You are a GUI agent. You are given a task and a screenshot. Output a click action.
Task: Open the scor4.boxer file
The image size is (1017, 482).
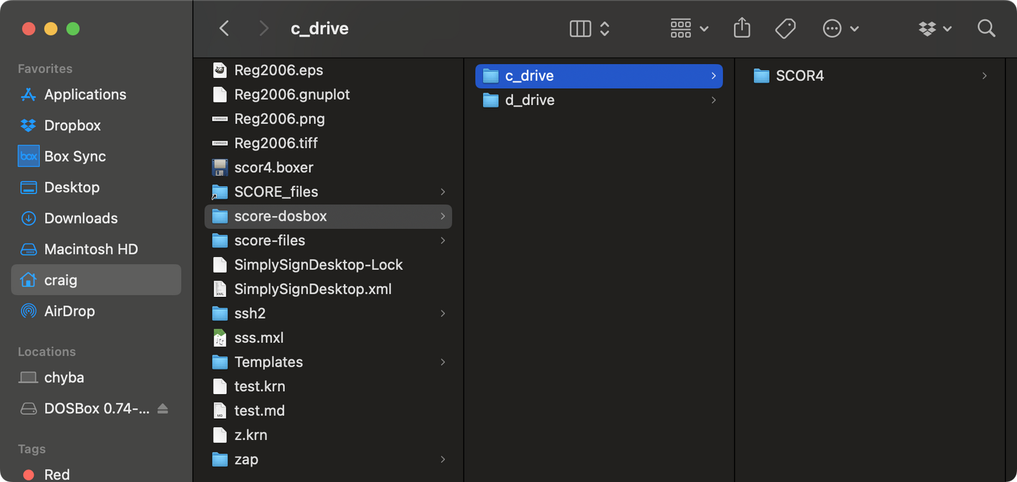[273, 168]
